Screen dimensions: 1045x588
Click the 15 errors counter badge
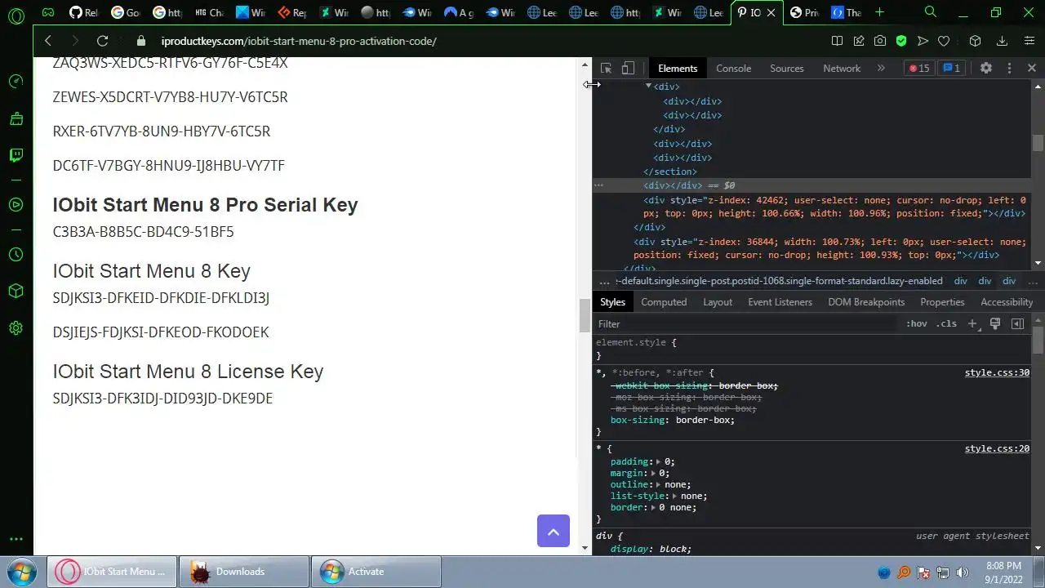coord(919,69)
